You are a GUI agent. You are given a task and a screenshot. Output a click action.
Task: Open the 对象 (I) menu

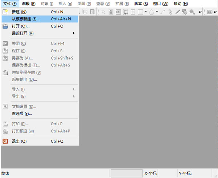pos(47,4)
